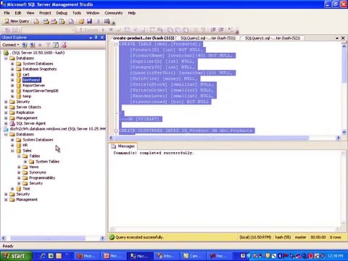Close the Object Explorer panel
Viewport: 348px width, 261px height.
102,38
